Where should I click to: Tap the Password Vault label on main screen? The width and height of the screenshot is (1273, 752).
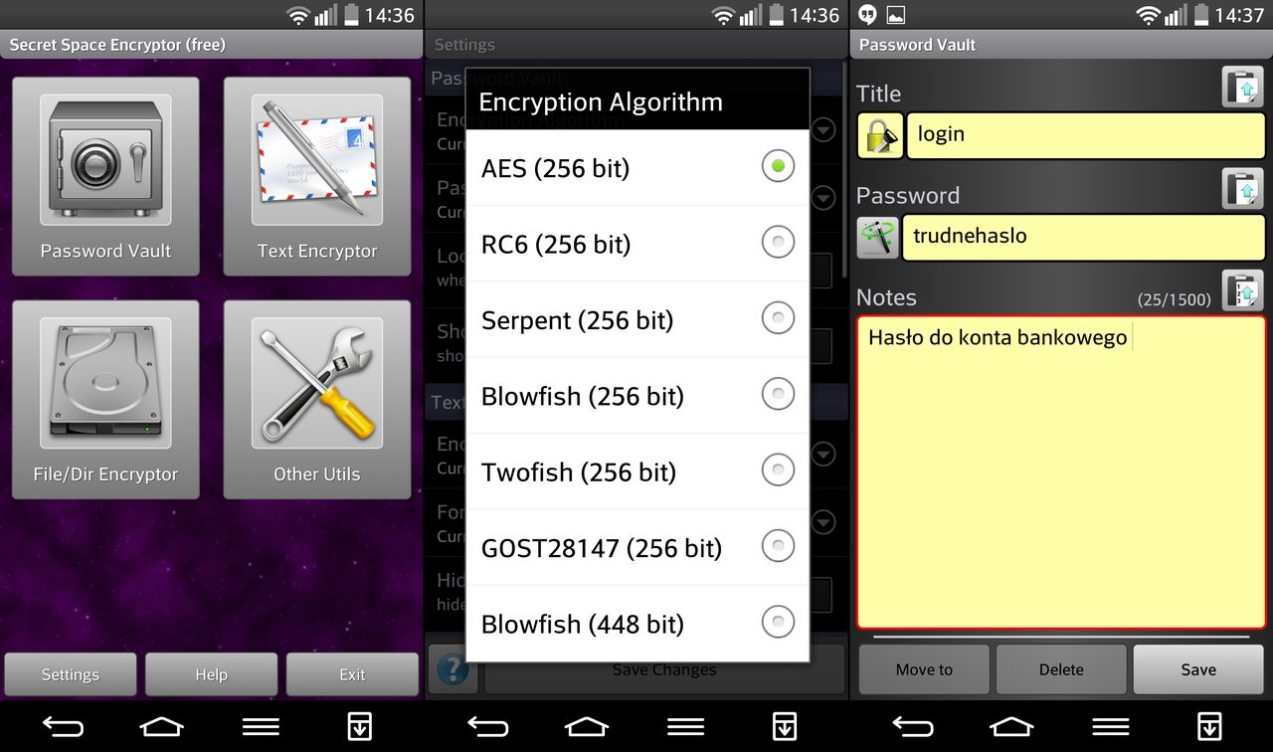pos(105,251)
